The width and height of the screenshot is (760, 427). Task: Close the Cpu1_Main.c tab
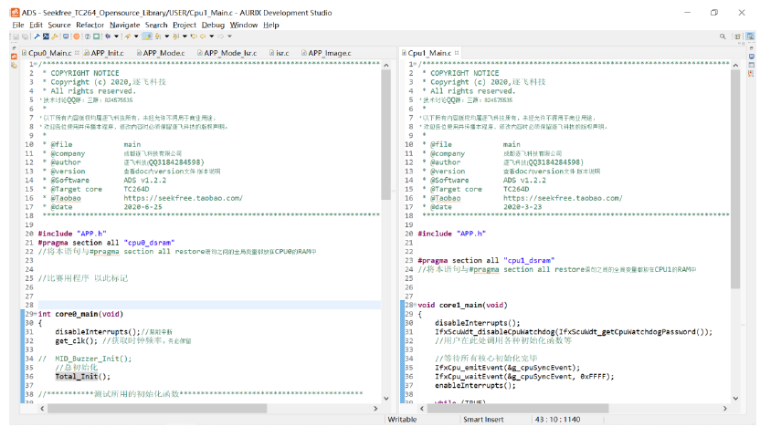click(x=457, y=53)
